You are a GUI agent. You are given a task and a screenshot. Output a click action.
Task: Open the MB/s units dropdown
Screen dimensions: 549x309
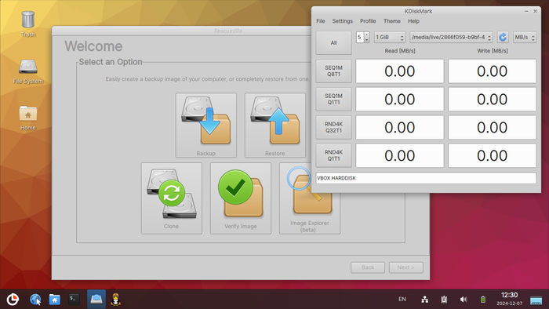525,37
